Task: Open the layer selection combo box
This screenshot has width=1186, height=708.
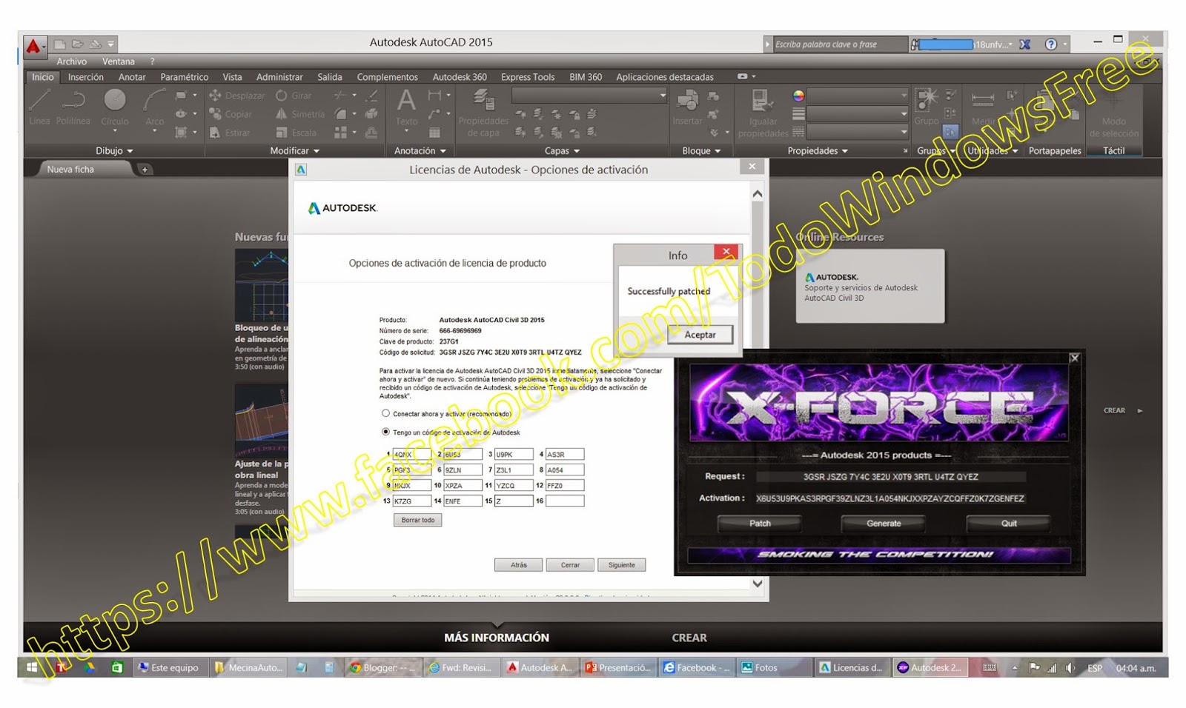Action: click(x=589, y=96)
